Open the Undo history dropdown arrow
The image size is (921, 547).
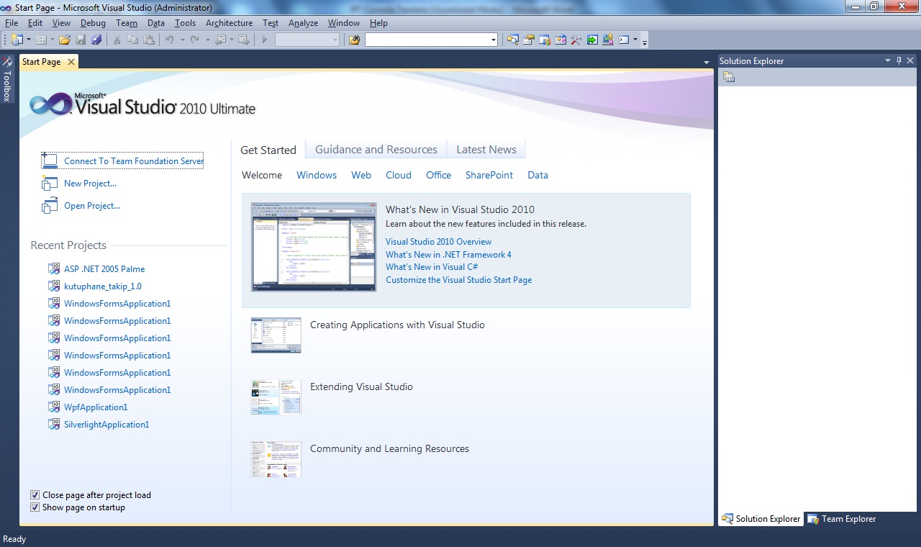[x=182, y=40]
